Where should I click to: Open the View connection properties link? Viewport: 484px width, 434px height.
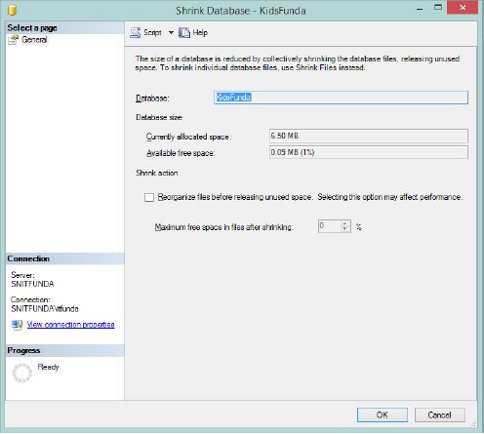click(70, 325)
